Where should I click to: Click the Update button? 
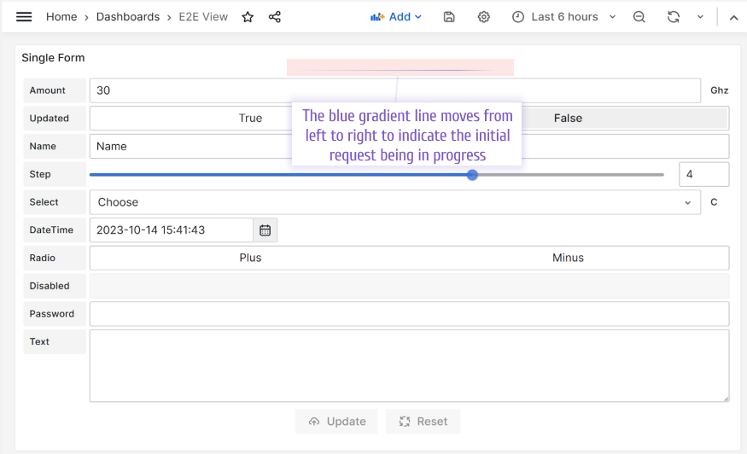coord(337,422)
